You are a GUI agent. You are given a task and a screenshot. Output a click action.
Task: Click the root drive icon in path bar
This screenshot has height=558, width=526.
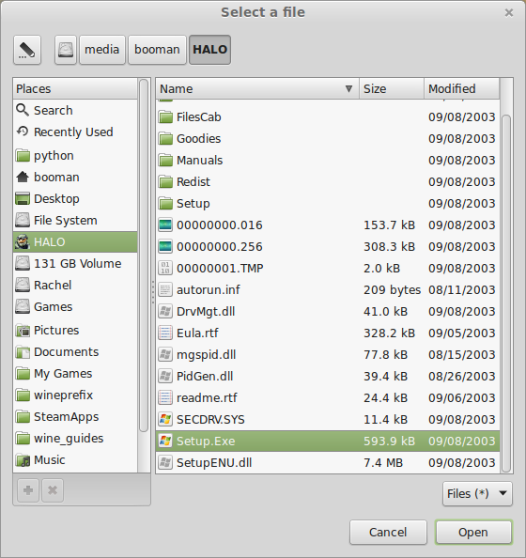coord(66,50)
